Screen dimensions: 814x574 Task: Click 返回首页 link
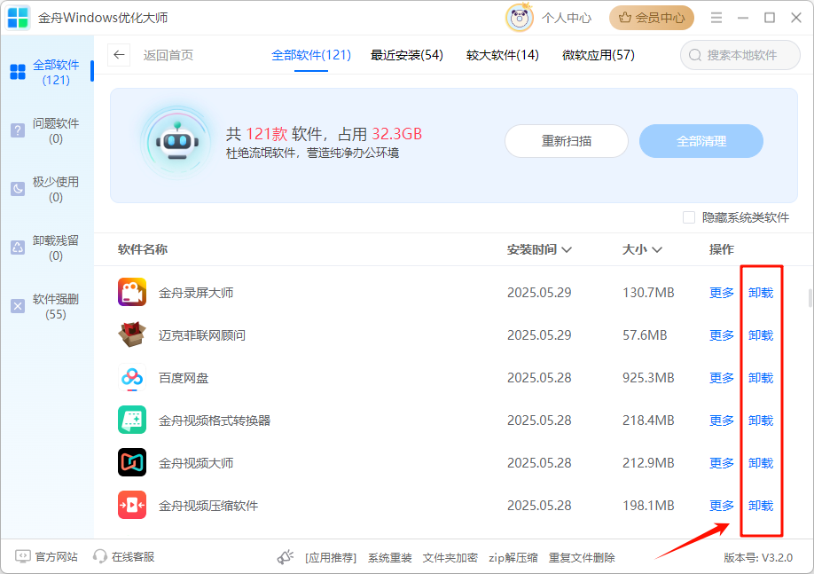[168, 55]
